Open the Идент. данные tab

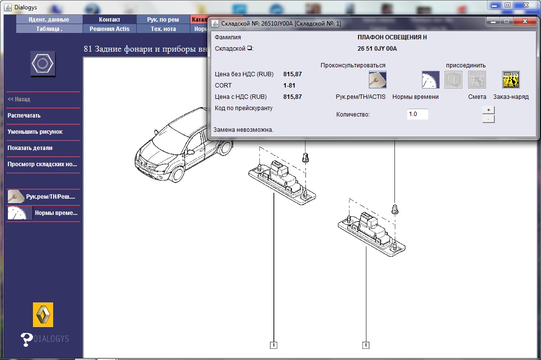(49, 19)
